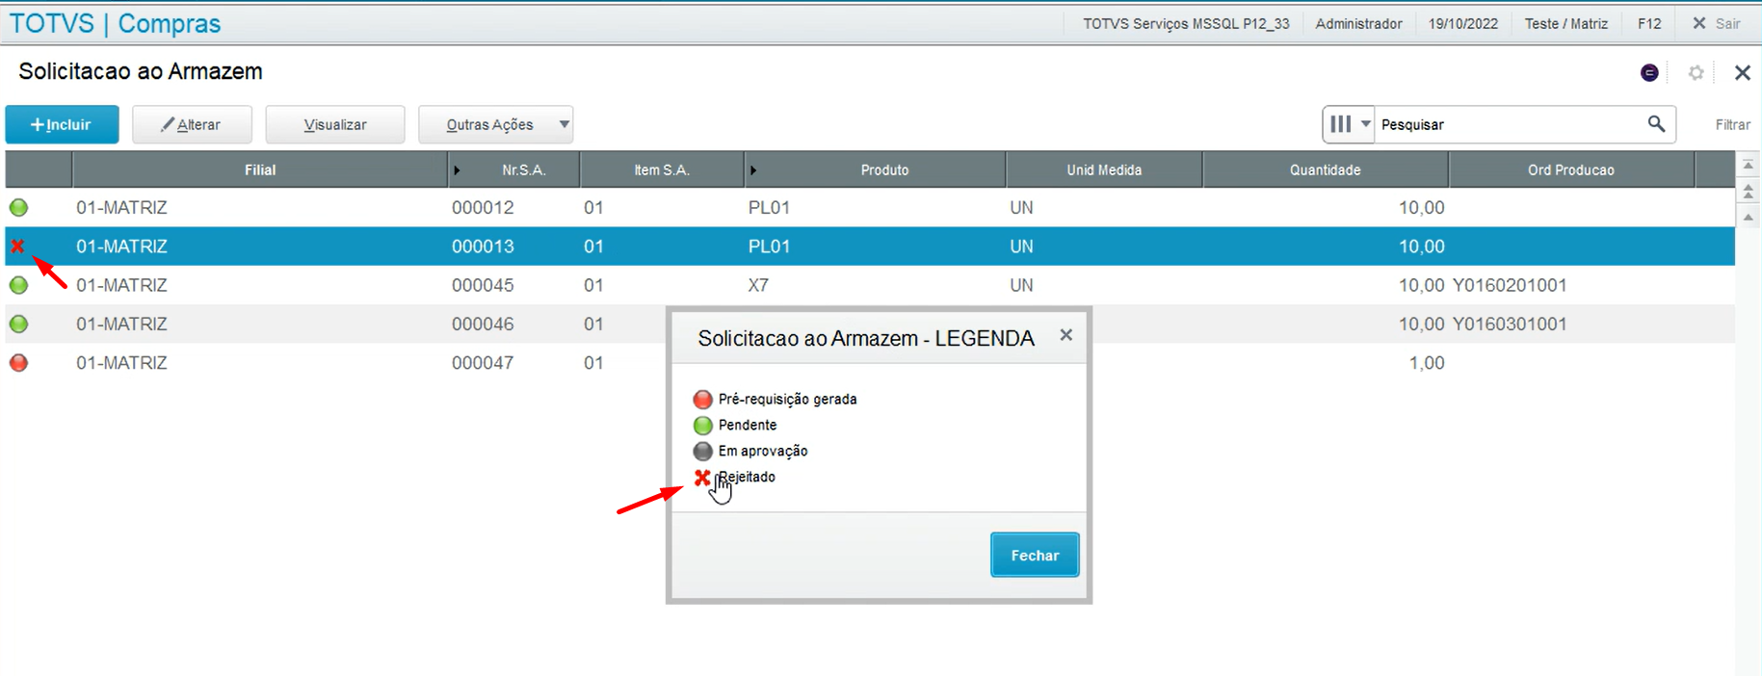Screen dimensions: 1762x676
Task: Click the Pendente legend text
Action: click(747, 425)
